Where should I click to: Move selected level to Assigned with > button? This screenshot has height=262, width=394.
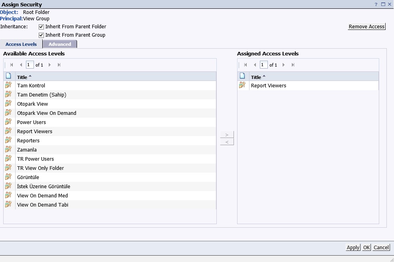227,134
